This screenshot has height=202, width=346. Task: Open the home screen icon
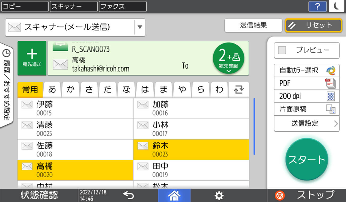[x=174, y=195]
